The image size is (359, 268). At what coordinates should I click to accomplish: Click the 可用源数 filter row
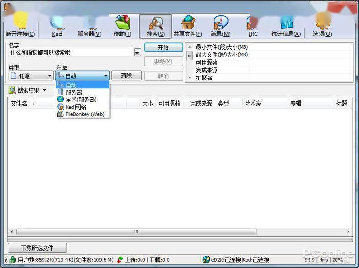click(x=272, y=63)
